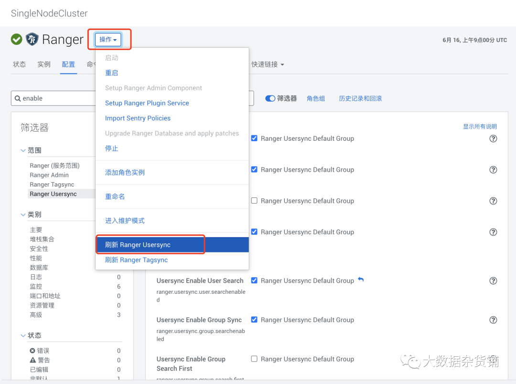Filter by 主要 main category
Image resolution: width=516 pixels, height=384 pixels.
36,229
